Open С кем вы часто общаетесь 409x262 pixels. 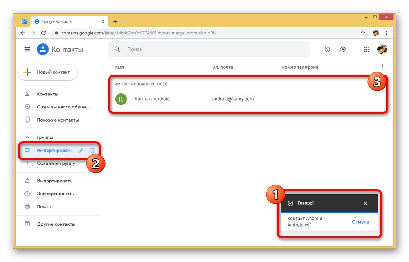click(63, 107)
